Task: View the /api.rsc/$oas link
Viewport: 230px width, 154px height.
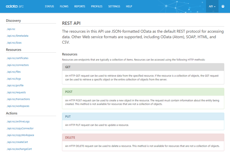Action: coord(14,43)
